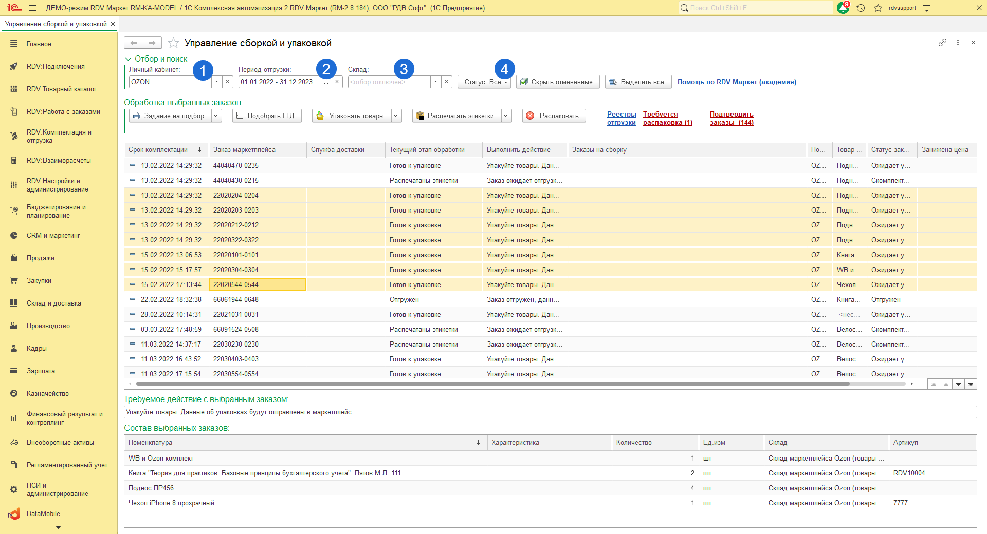Click back navigation arrow
987x534 pixels.
134,43
